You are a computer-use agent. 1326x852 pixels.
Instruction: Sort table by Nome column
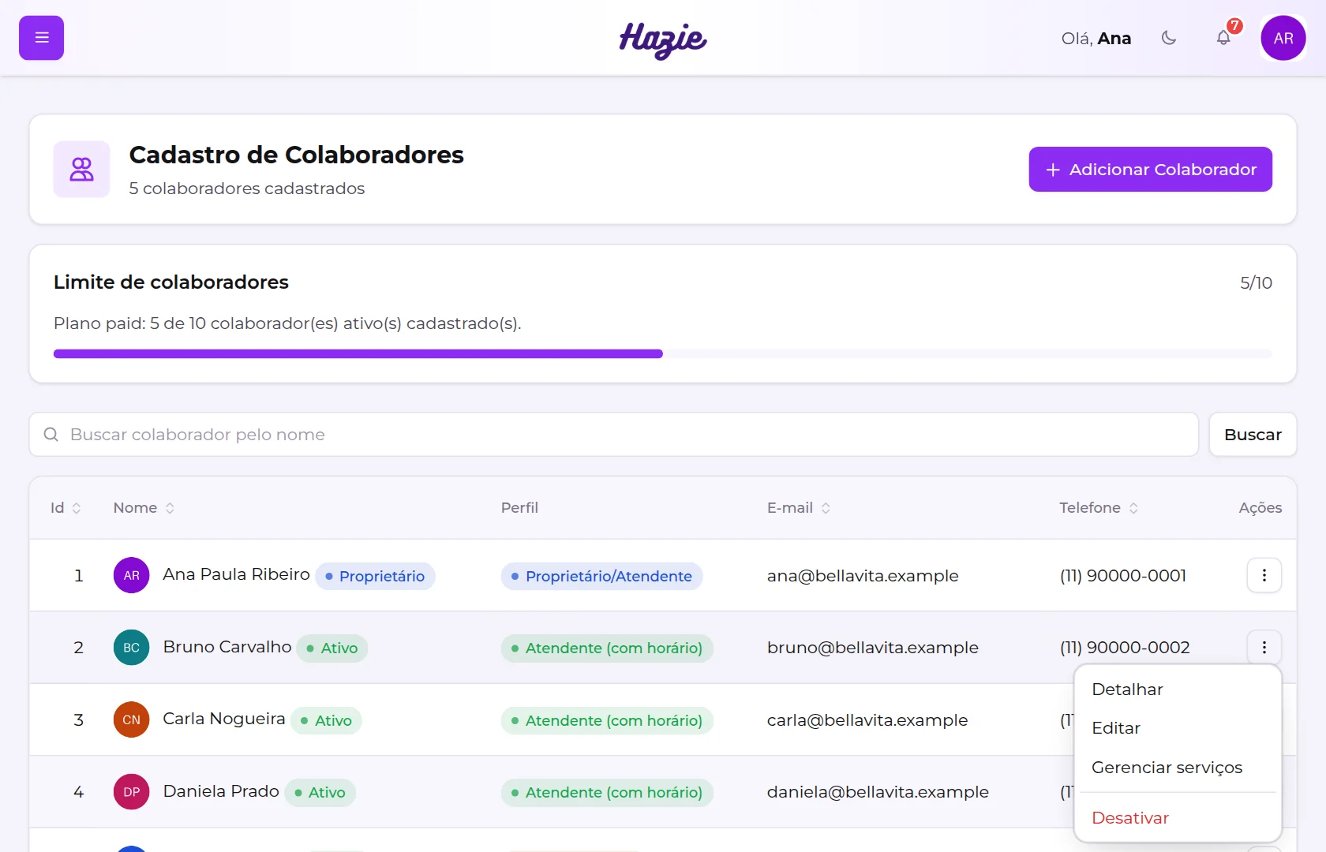pos(144,508)
